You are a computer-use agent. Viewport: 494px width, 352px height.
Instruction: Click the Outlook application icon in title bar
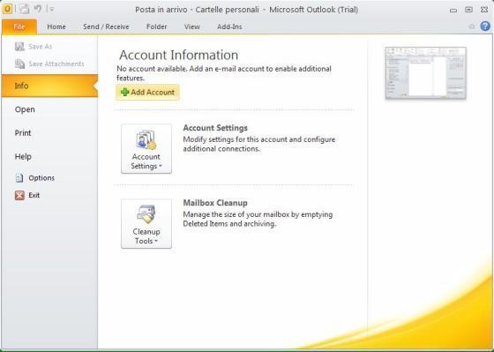click(8, 9)
